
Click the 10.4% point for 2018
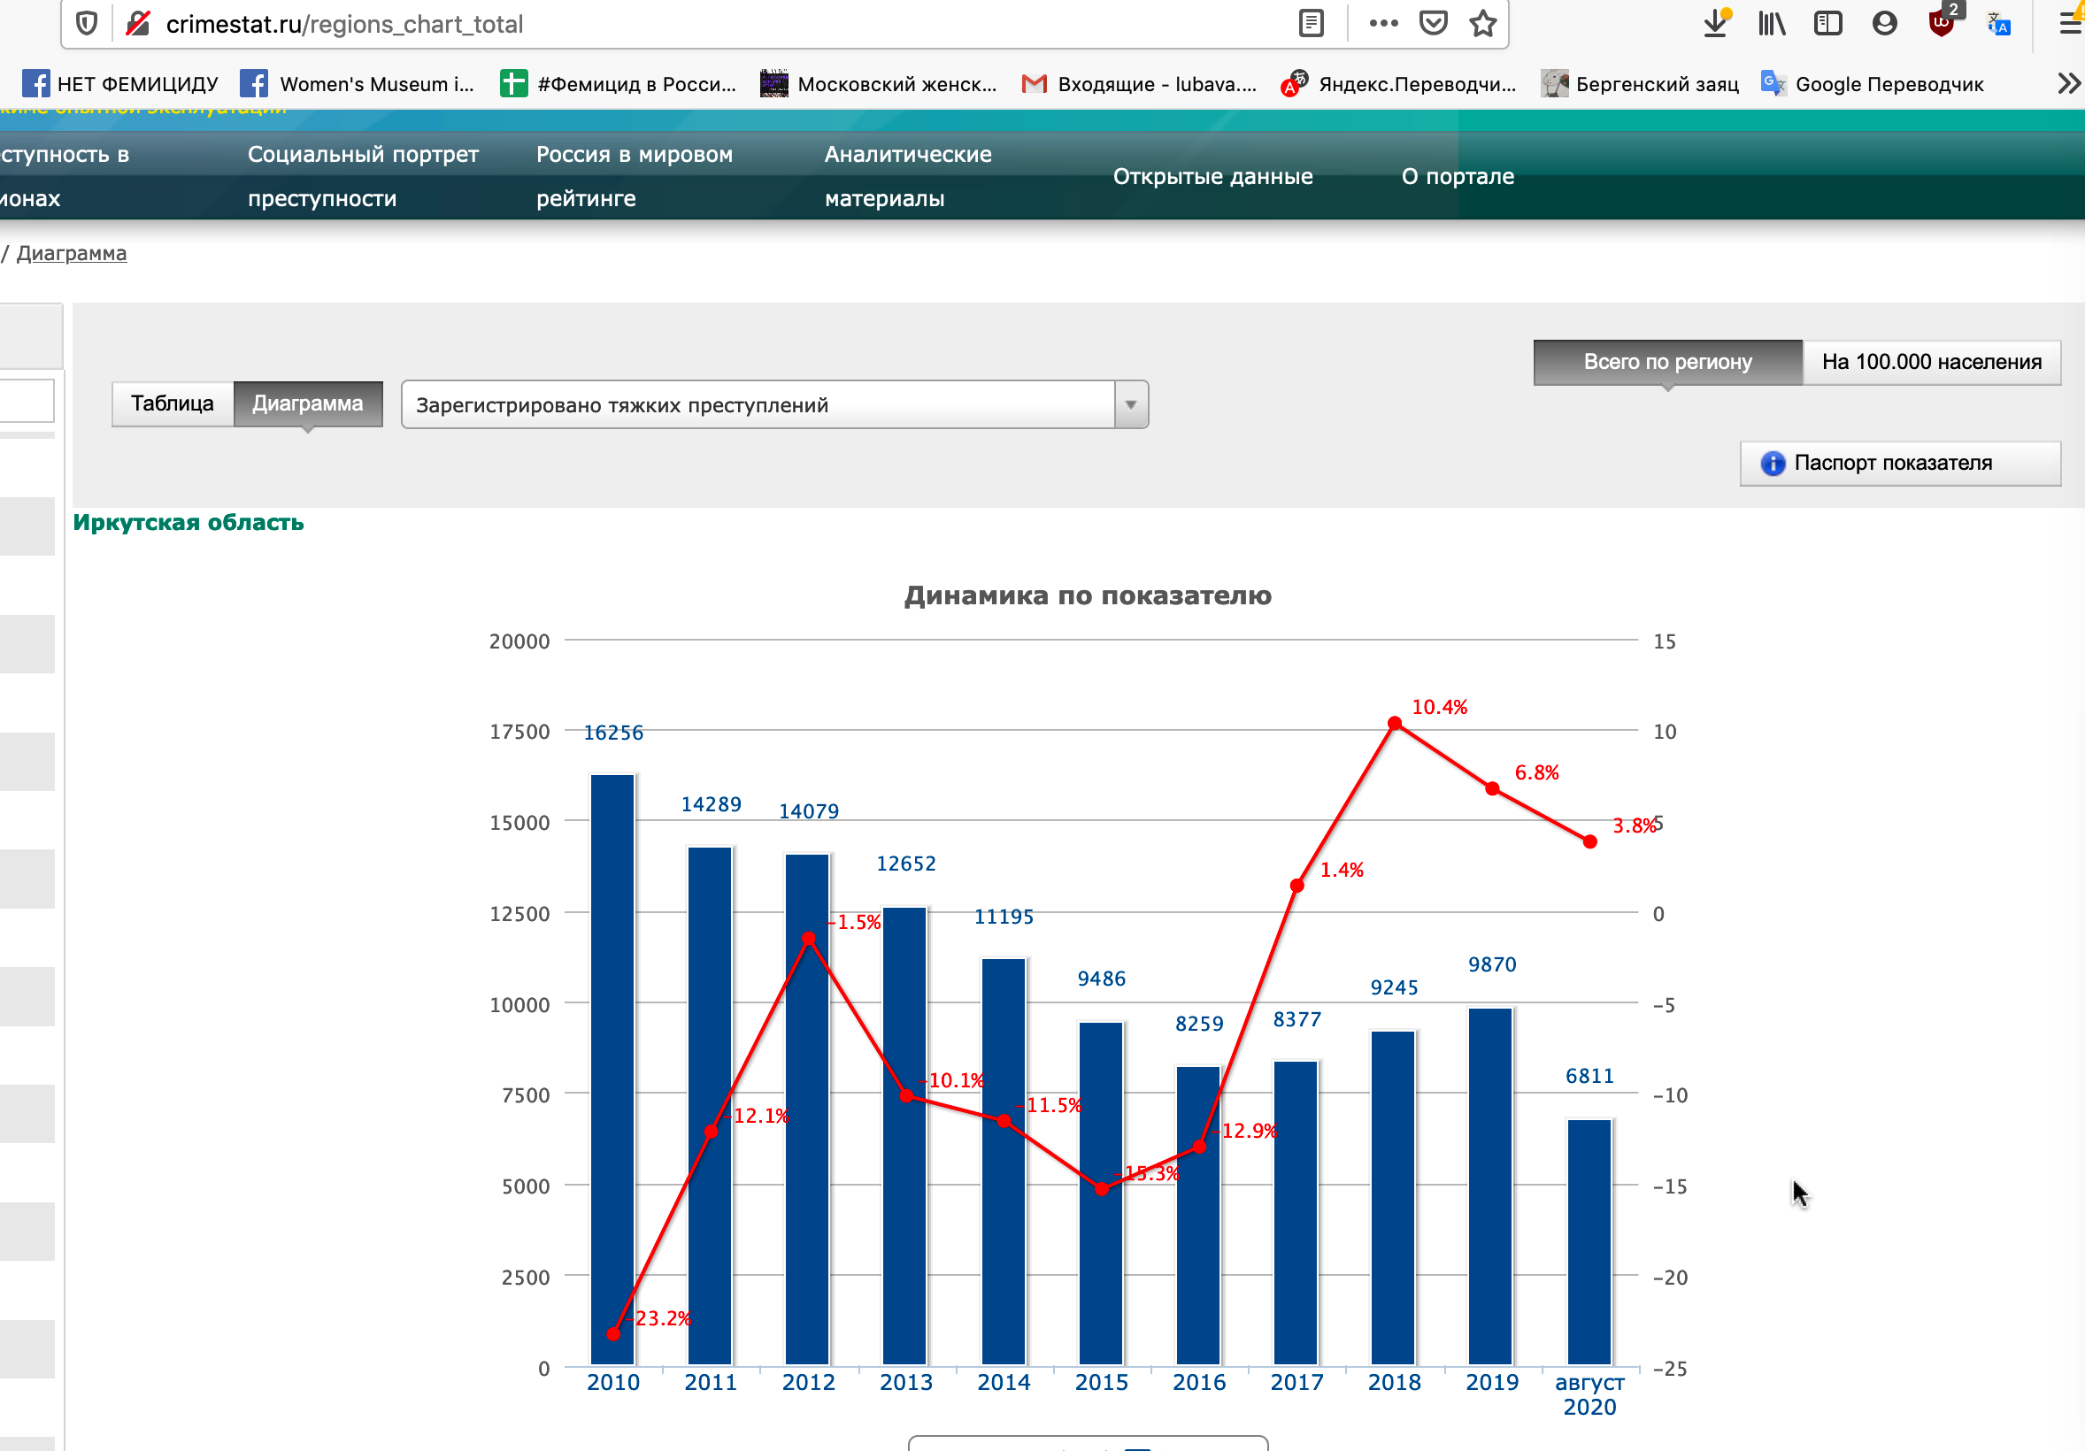pos(1395,723)
